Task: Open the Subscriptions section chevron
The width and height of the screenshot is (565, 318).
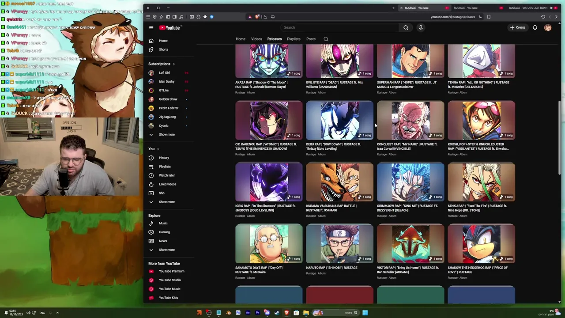Action: tap(173, 64)
